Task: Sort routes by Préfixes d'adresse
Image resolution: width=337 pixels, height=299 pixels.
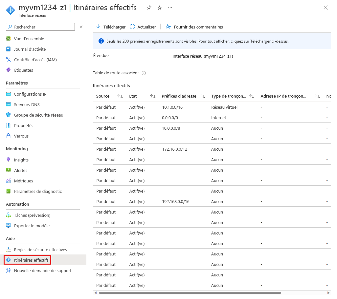Action: pos(202,96)
